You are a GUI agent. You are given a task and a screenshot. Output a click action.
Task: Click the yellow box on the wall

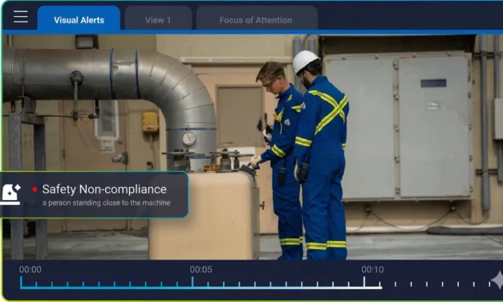pyautogui.click(x=150, y=121)
